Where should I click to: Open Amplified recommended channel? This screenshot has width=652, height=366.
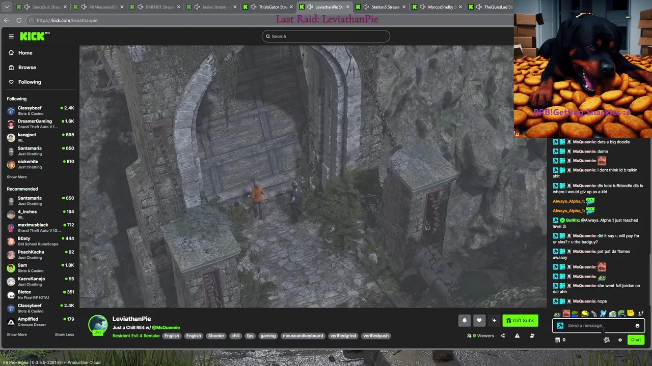pyautogui.click(x=40, y=321)
